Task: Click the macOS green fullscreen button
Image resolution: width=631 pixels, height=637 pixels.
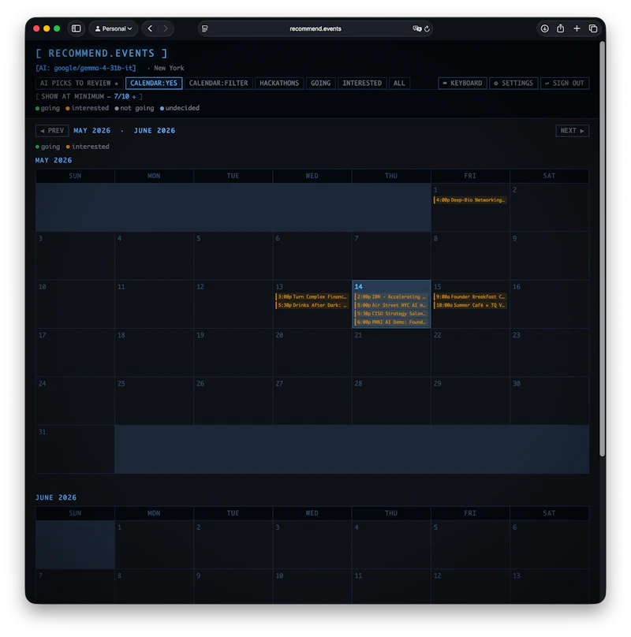Action: click(x=57, y=28)
